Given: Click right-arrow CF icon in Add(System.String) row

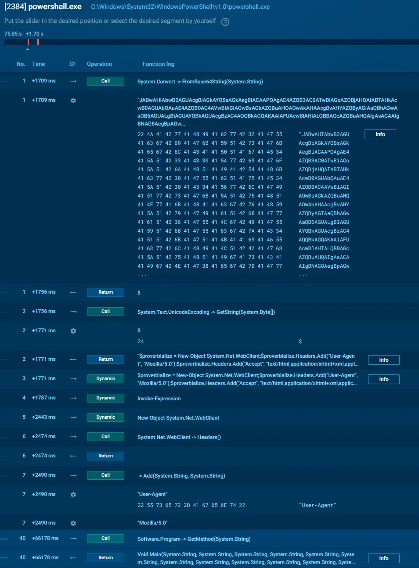Looking at the screenshot, I should coord(73,475).
